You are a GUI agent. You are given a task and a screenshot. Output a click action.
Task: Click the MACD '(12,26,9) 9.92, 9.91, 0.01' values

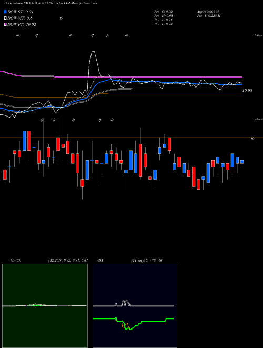[x=68, y=260]
